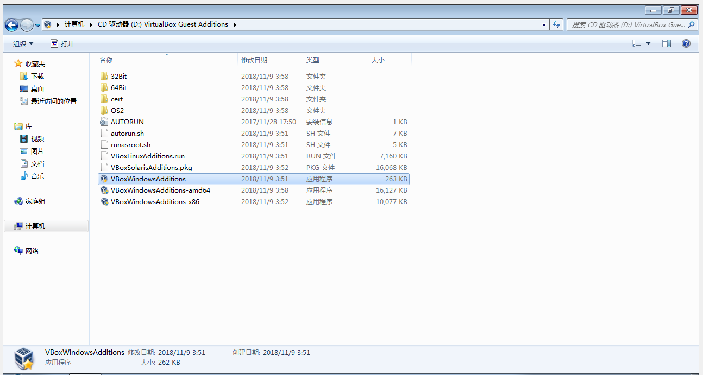This screenshot has width=703, height=375.
Task: Select the file name VBoxWindowsAdditions-x86
Action: point(155,202)
